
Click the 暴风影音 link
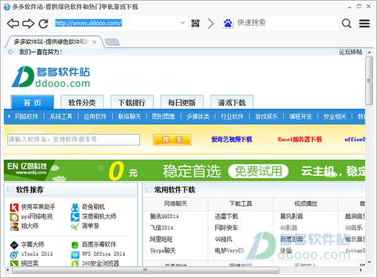292,217
